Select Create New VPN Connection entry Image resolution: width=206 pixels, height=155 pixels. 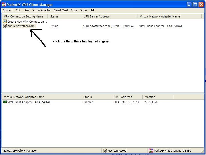(x=27, y=22)
